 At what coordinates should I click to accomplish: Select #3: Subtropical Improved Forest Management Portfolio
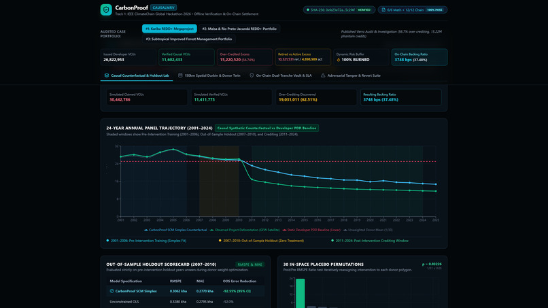(x=189, y=39)
